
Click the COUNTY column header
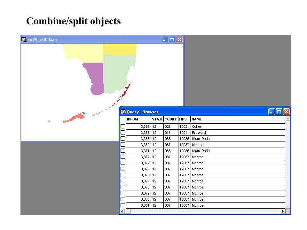pyautogui.click(x=171, y=119)
